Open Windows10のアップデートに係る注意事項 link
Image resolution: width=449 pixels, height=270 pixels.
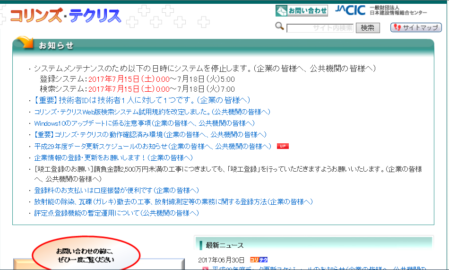[144, 123]
